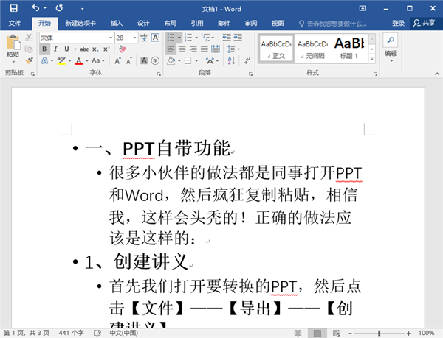Open the 审阅 ribbon tab
The height and width of the screenshot is (338, 443).
tap(251, 23)
